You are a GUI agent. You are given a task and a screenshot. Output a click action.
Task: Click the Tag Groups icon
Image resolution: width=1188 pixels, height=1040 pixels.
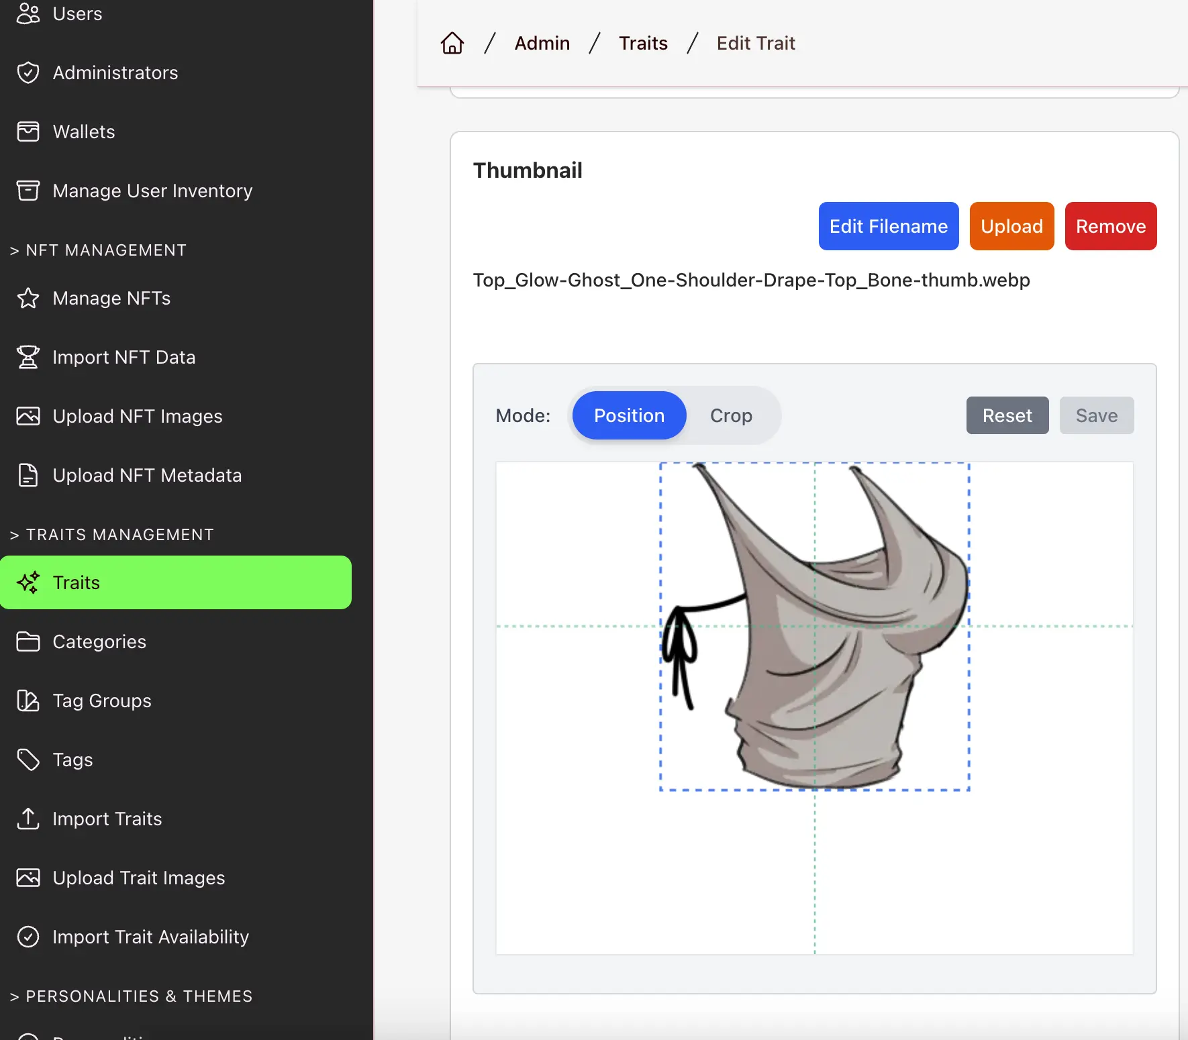[x=28, y=700]
